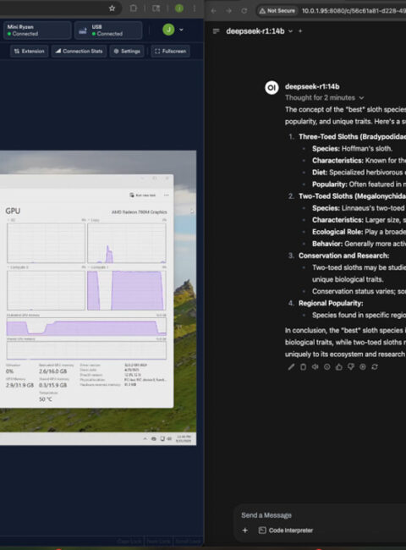Copy the response with clipboard icon

304,367
